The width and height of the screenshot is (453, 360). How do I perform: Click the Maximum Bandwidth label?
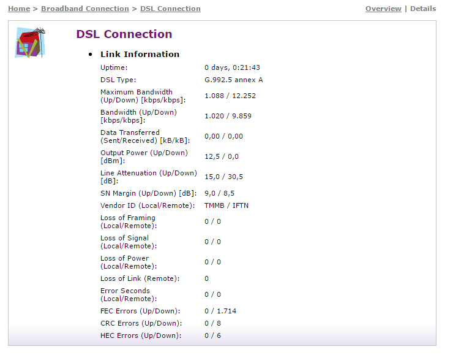[143, 96]
